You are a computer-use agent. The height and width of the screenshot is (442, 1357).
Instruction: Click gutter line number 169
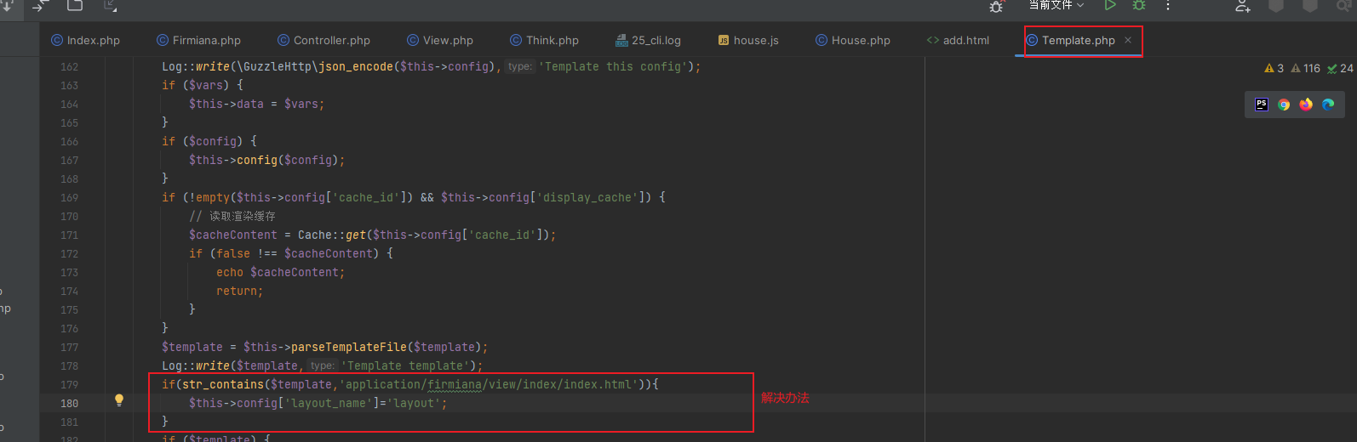coord(69,198)
